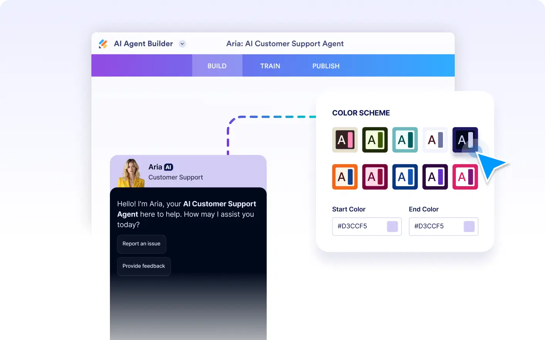The image size is (545, 340).
Task: Click the Report an issue button
Action: 142,244
